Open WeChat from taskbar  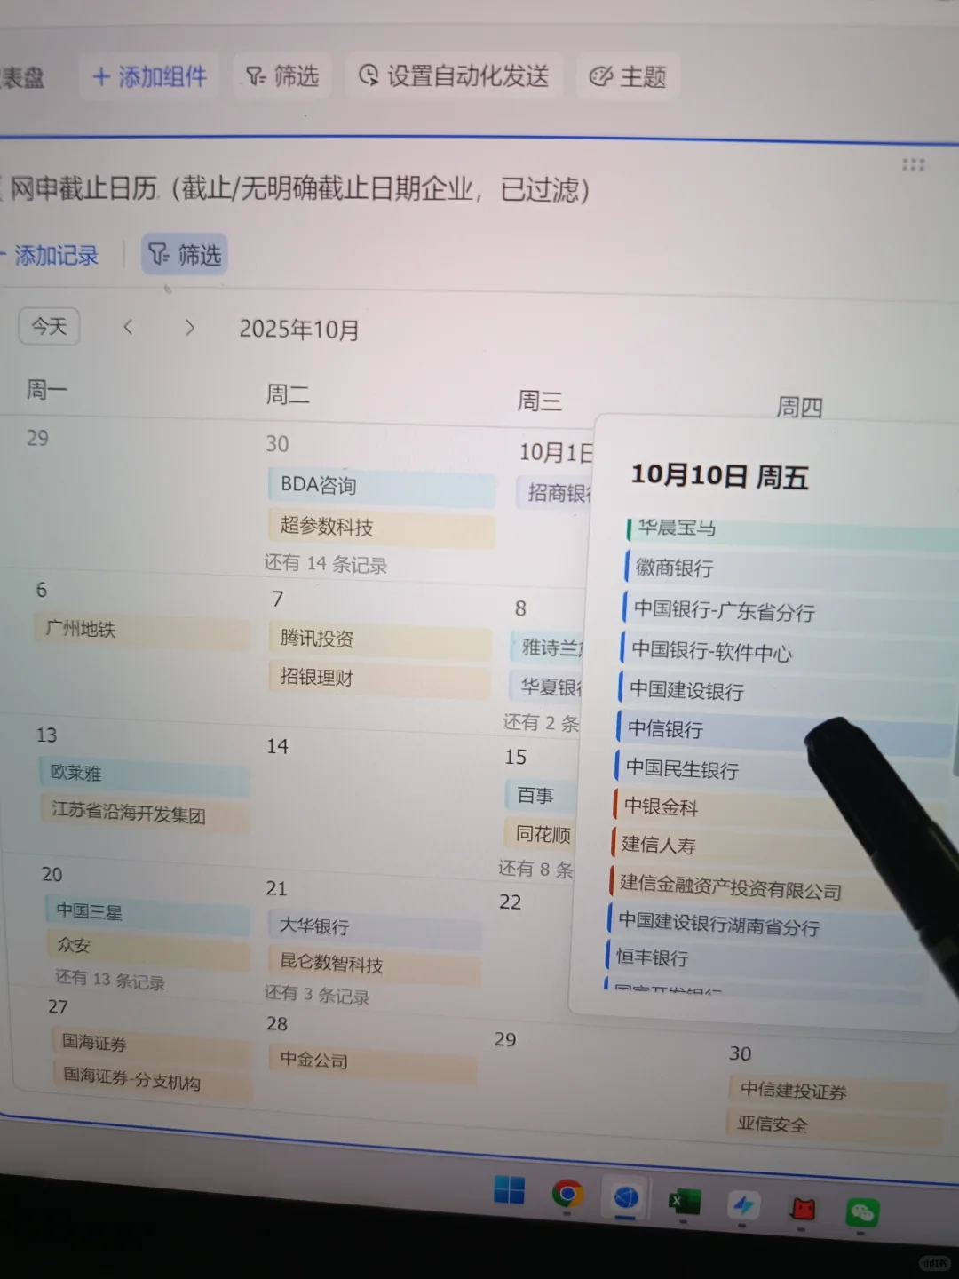(862, 1212)
